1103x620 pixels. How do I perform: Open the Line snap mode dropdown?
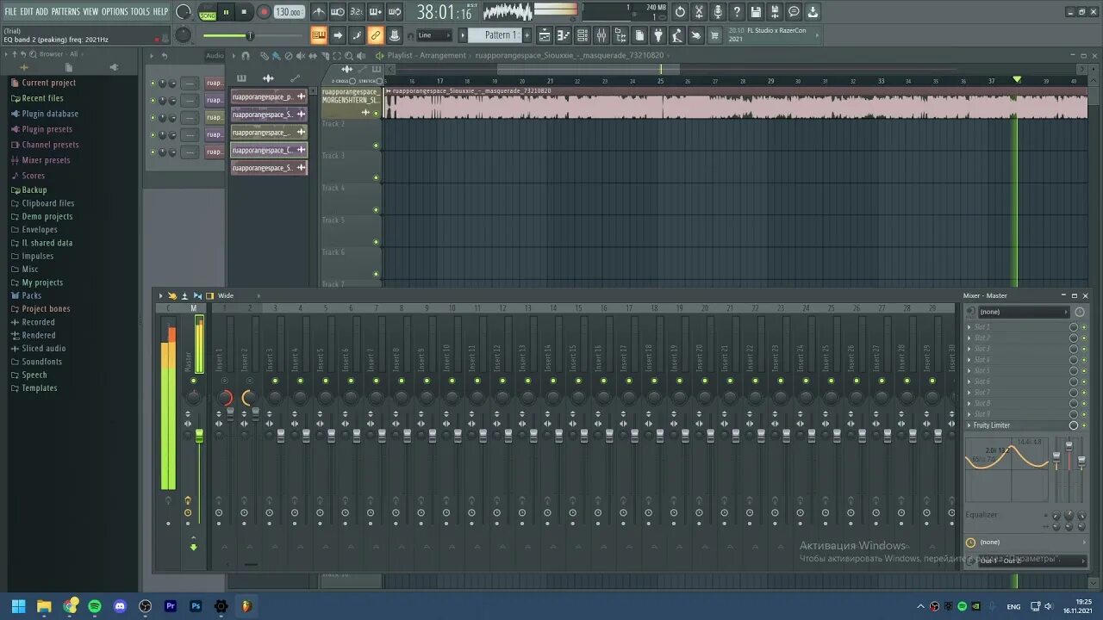(x=433, y=35)
